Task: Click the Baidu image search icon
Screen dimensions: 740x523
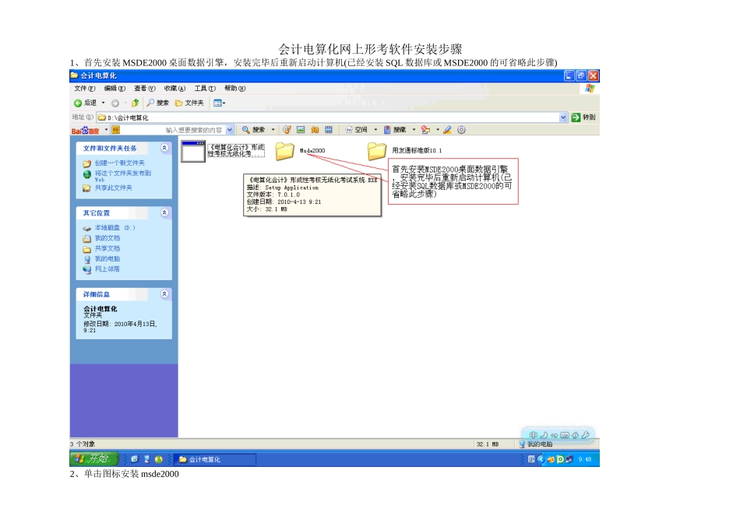Action: pos(301,130)
